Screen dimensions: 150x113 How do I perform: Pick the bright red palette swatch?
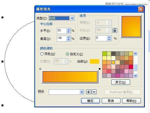tap(131, 67)
